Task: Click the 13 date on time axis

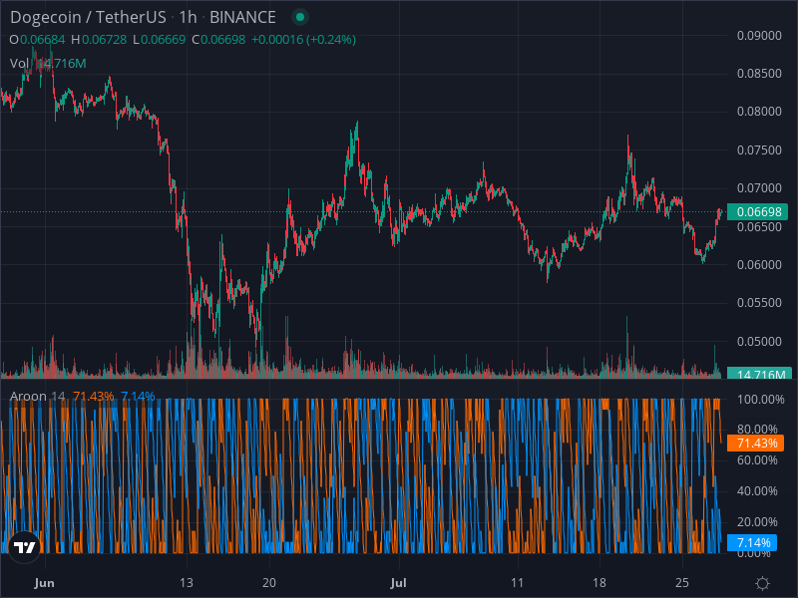Action: 187,583
